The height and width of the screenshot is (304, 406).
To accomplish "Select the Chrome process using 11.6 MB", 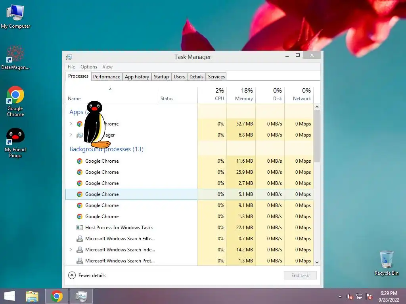I will pos(189,161).
